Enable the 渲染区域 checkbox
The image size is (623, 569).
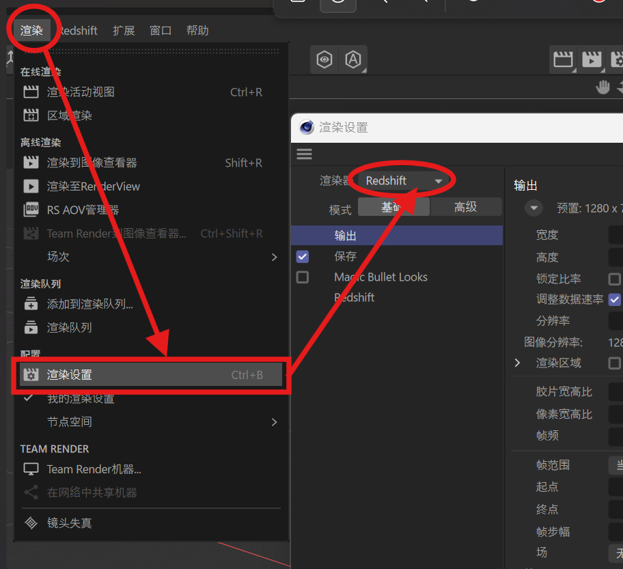(614, 363)
